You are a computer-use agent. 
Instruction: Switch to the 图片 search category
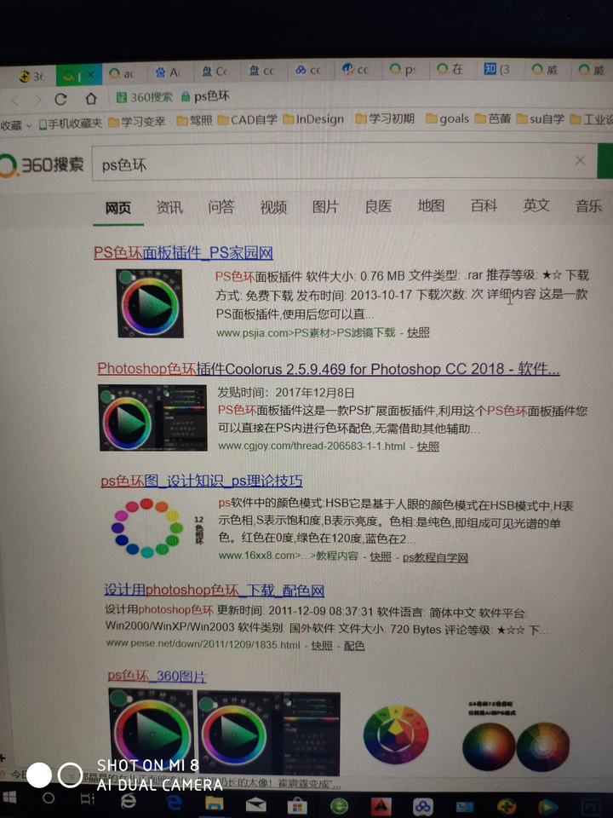pos(325,206)
